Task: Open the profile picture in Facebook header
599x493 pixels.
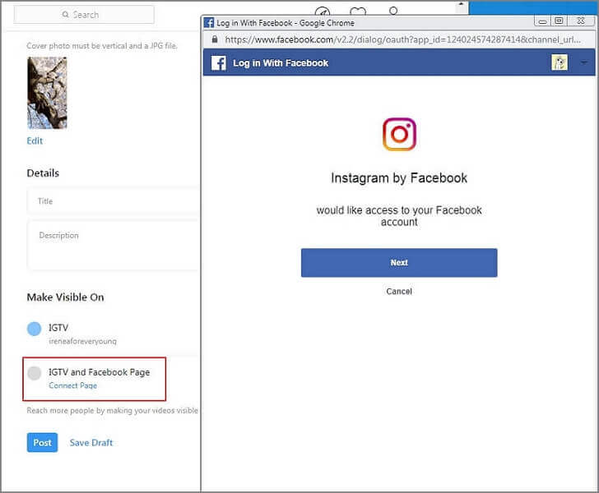Action: click(x=560, y=62)
